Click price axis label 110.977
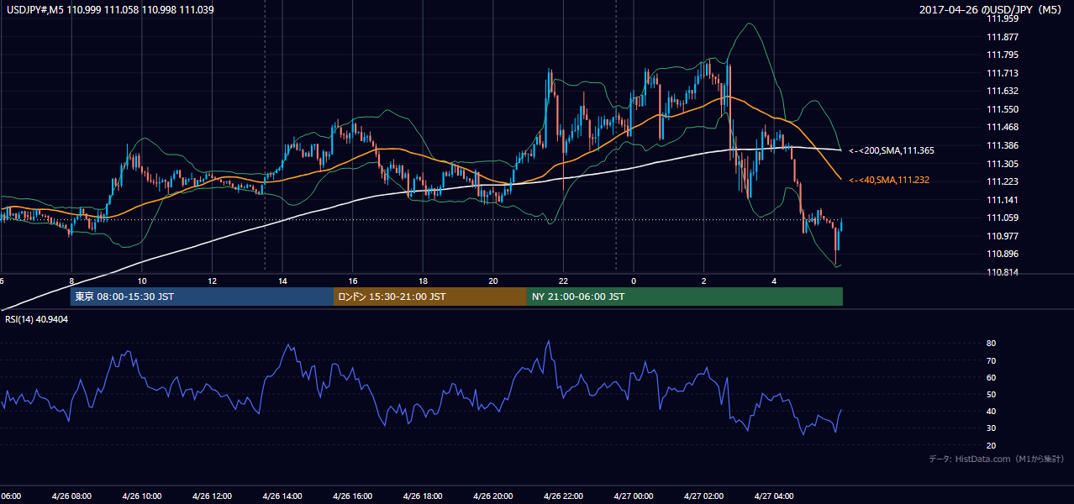 (1002, 236)
